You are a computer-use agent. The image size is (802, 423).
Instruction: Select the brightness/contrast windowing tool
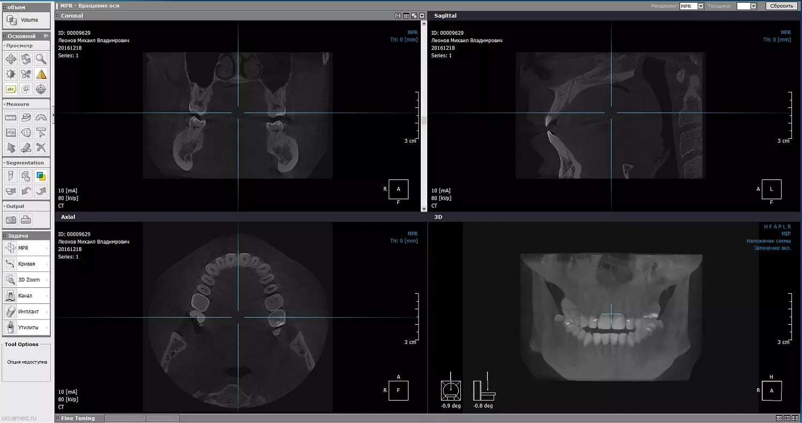(x=11, y=74)
